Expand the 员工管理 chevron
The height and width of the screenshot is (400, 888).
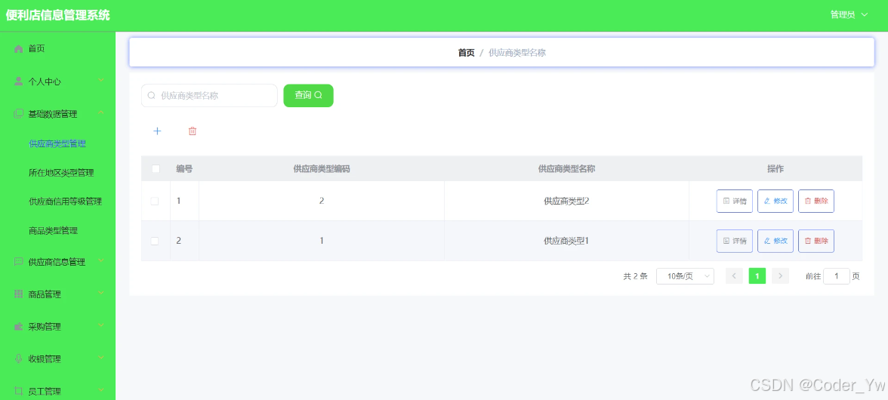(x=101, y=390)
